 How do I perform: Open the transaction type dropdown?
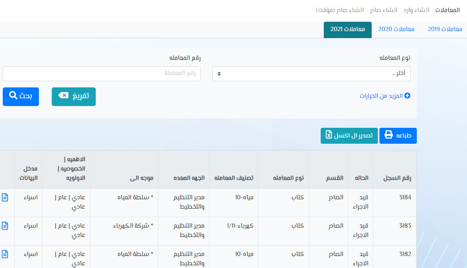(311, 74)
